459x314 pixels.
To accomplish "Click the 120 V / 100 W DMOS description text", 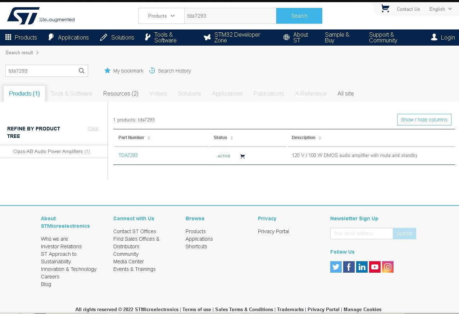I will pos(355,156).
